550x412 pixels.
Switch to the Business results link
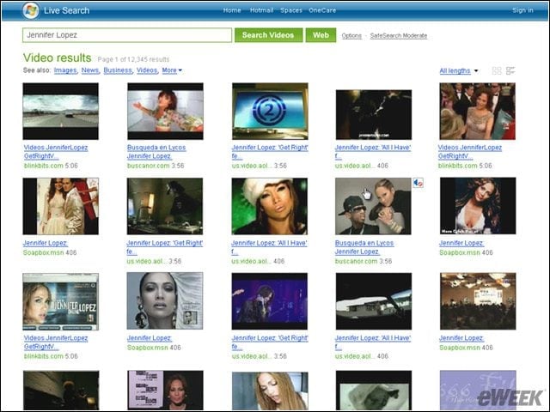(118, 70)
